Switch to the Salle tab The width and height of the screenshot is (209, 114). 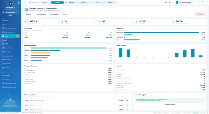[97, 3]
